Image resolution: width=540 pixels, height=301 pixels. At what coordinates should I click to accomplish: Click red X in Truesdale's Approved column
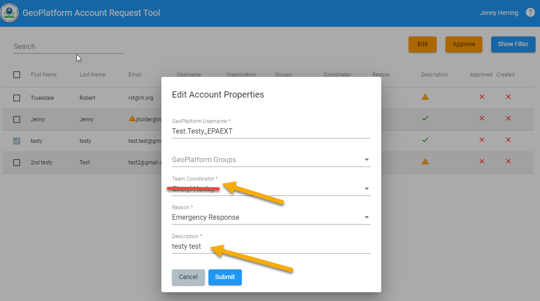click(x=482, y=97)
